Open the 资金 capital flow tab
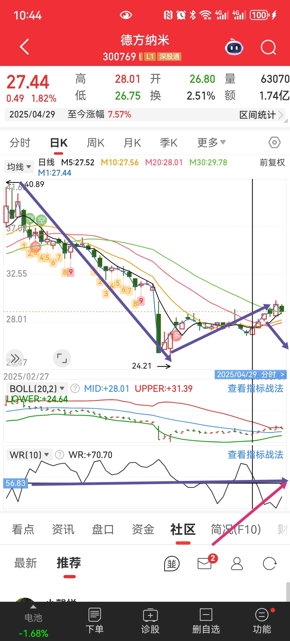 [x=143, y=529]
